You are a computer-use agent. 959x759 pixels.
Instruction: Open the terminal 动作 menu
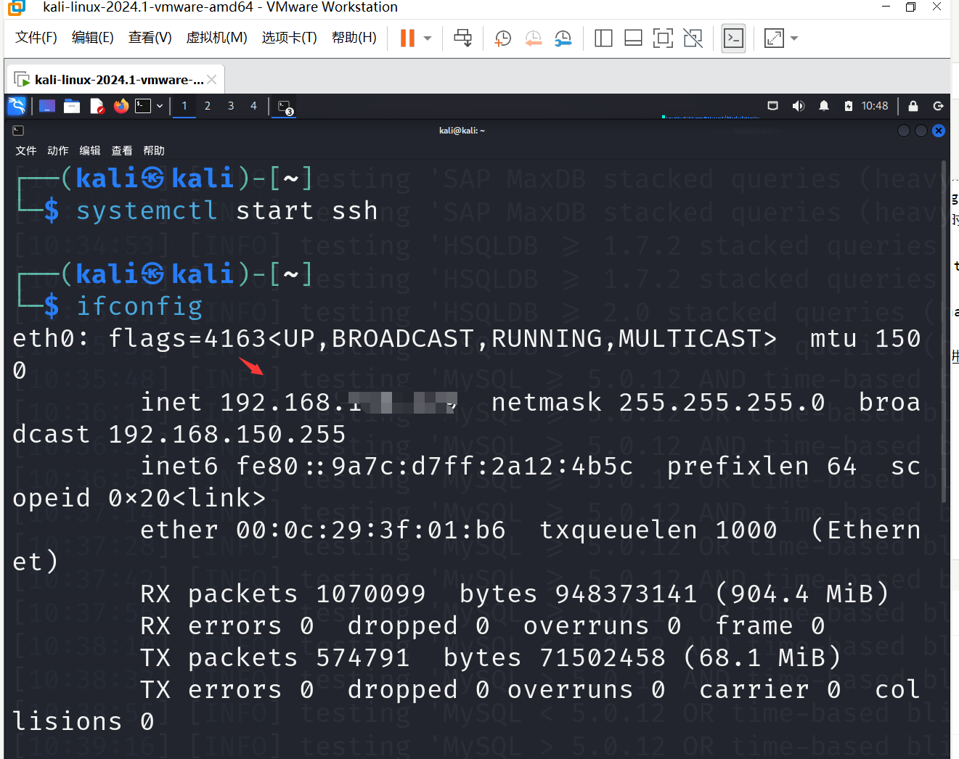[58, 150]
